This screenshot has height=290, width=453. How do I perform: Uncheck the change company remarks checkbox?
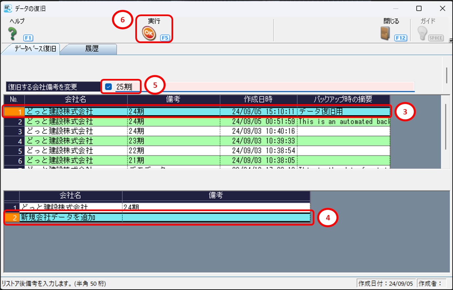point(108,87)
